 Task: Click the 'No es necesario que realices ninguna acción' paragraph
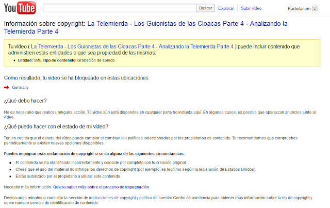(x=160, y=115)
